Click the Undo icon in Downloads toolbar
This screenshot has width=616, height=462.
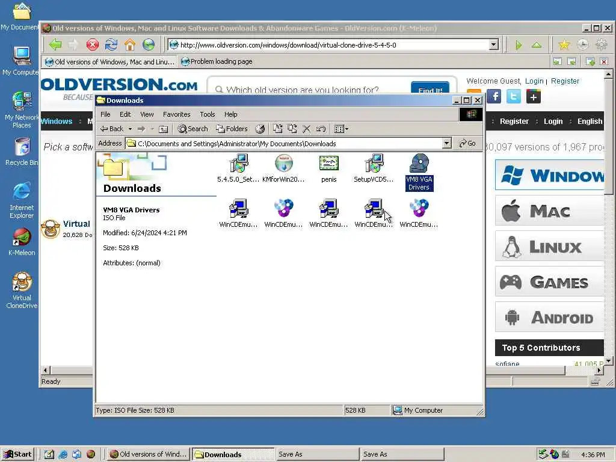click(321, 129)
